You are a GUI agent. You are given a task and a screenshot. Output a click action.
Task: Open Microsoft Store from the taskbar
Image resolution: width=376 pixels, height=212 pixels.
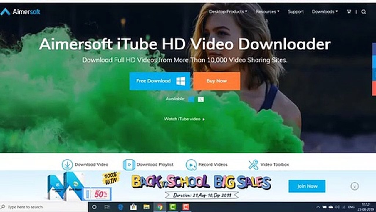coord(133,207)
